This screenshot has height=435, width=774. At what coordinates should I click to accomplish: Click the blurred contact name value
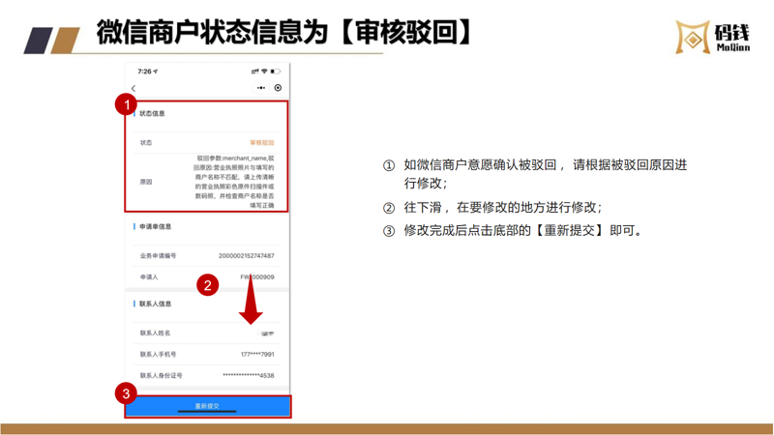[x=267, y=333]
